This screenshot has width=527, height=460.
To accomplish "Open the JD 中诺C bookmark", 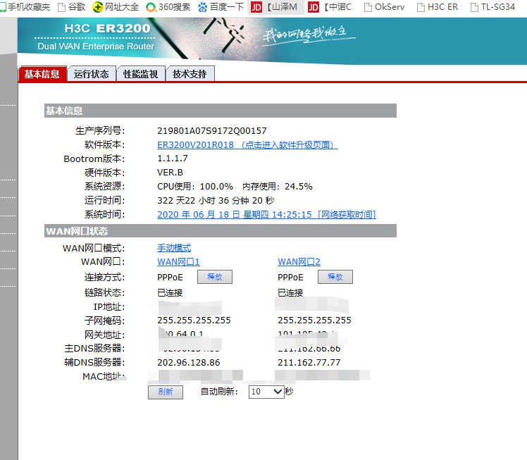I will (x=330, y=7).
